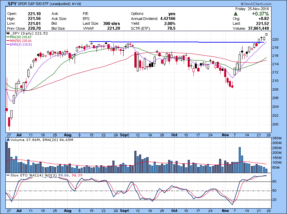The image size is (287, 214).
Task: Click the 200 label on the price axis
Action: click(276, 124)
